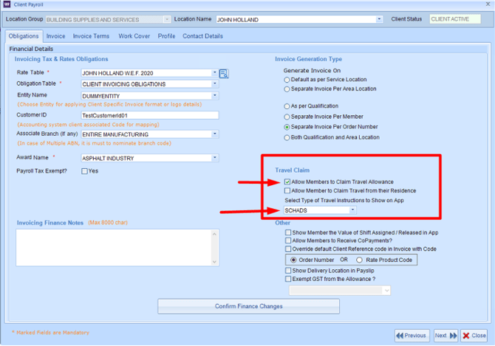Click Confirm Finance Changes button
The image size is (495, 346).
pos(248,305)
